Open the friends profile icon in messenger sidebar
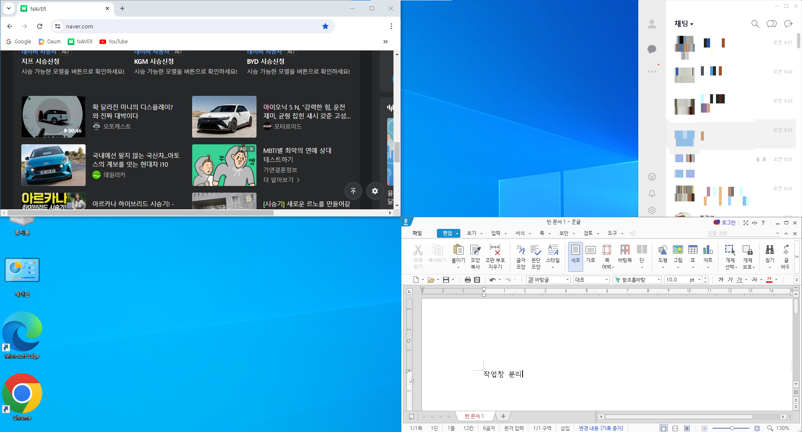 tap(652, 24)
